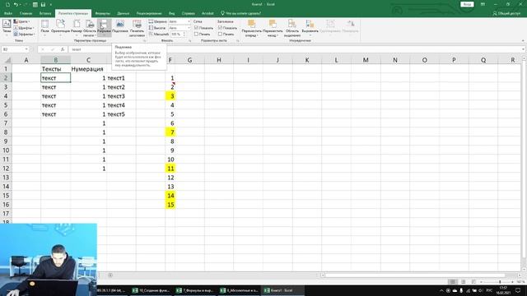Viewport: 527px width, 296px height.
Task: Open ribbon display options icon
Action: pos(483,4)
